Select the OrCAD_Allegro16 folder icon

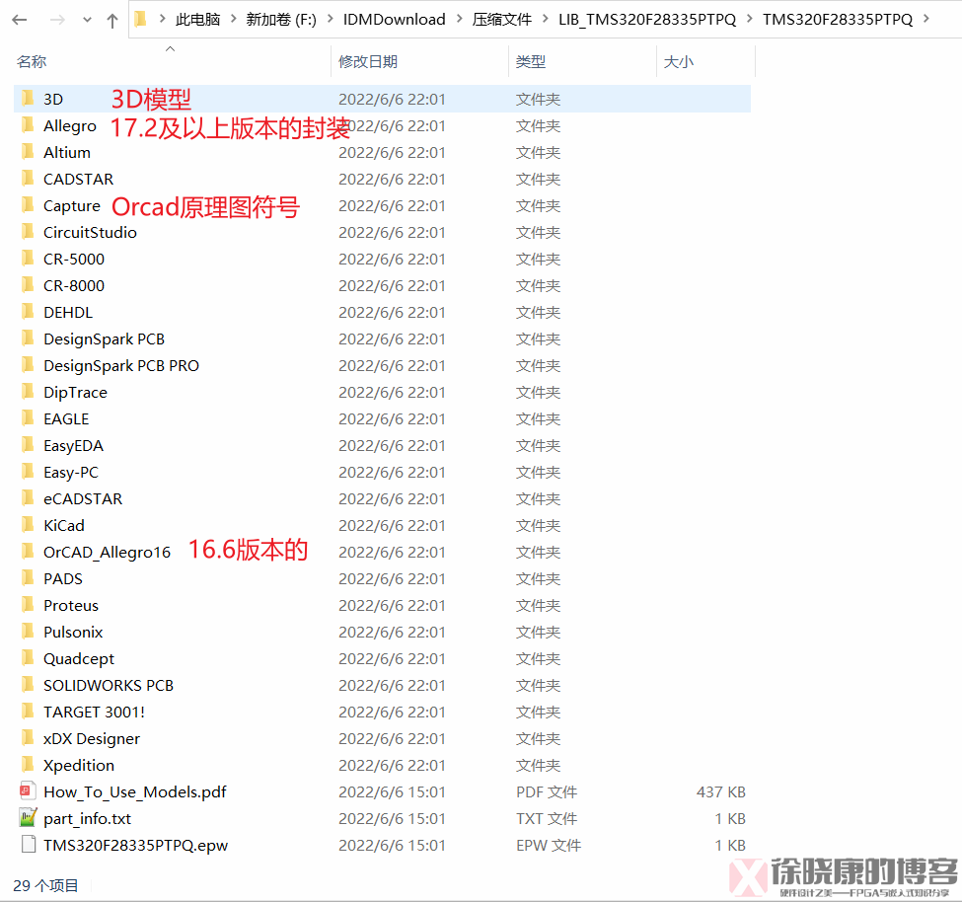[28, 552]
